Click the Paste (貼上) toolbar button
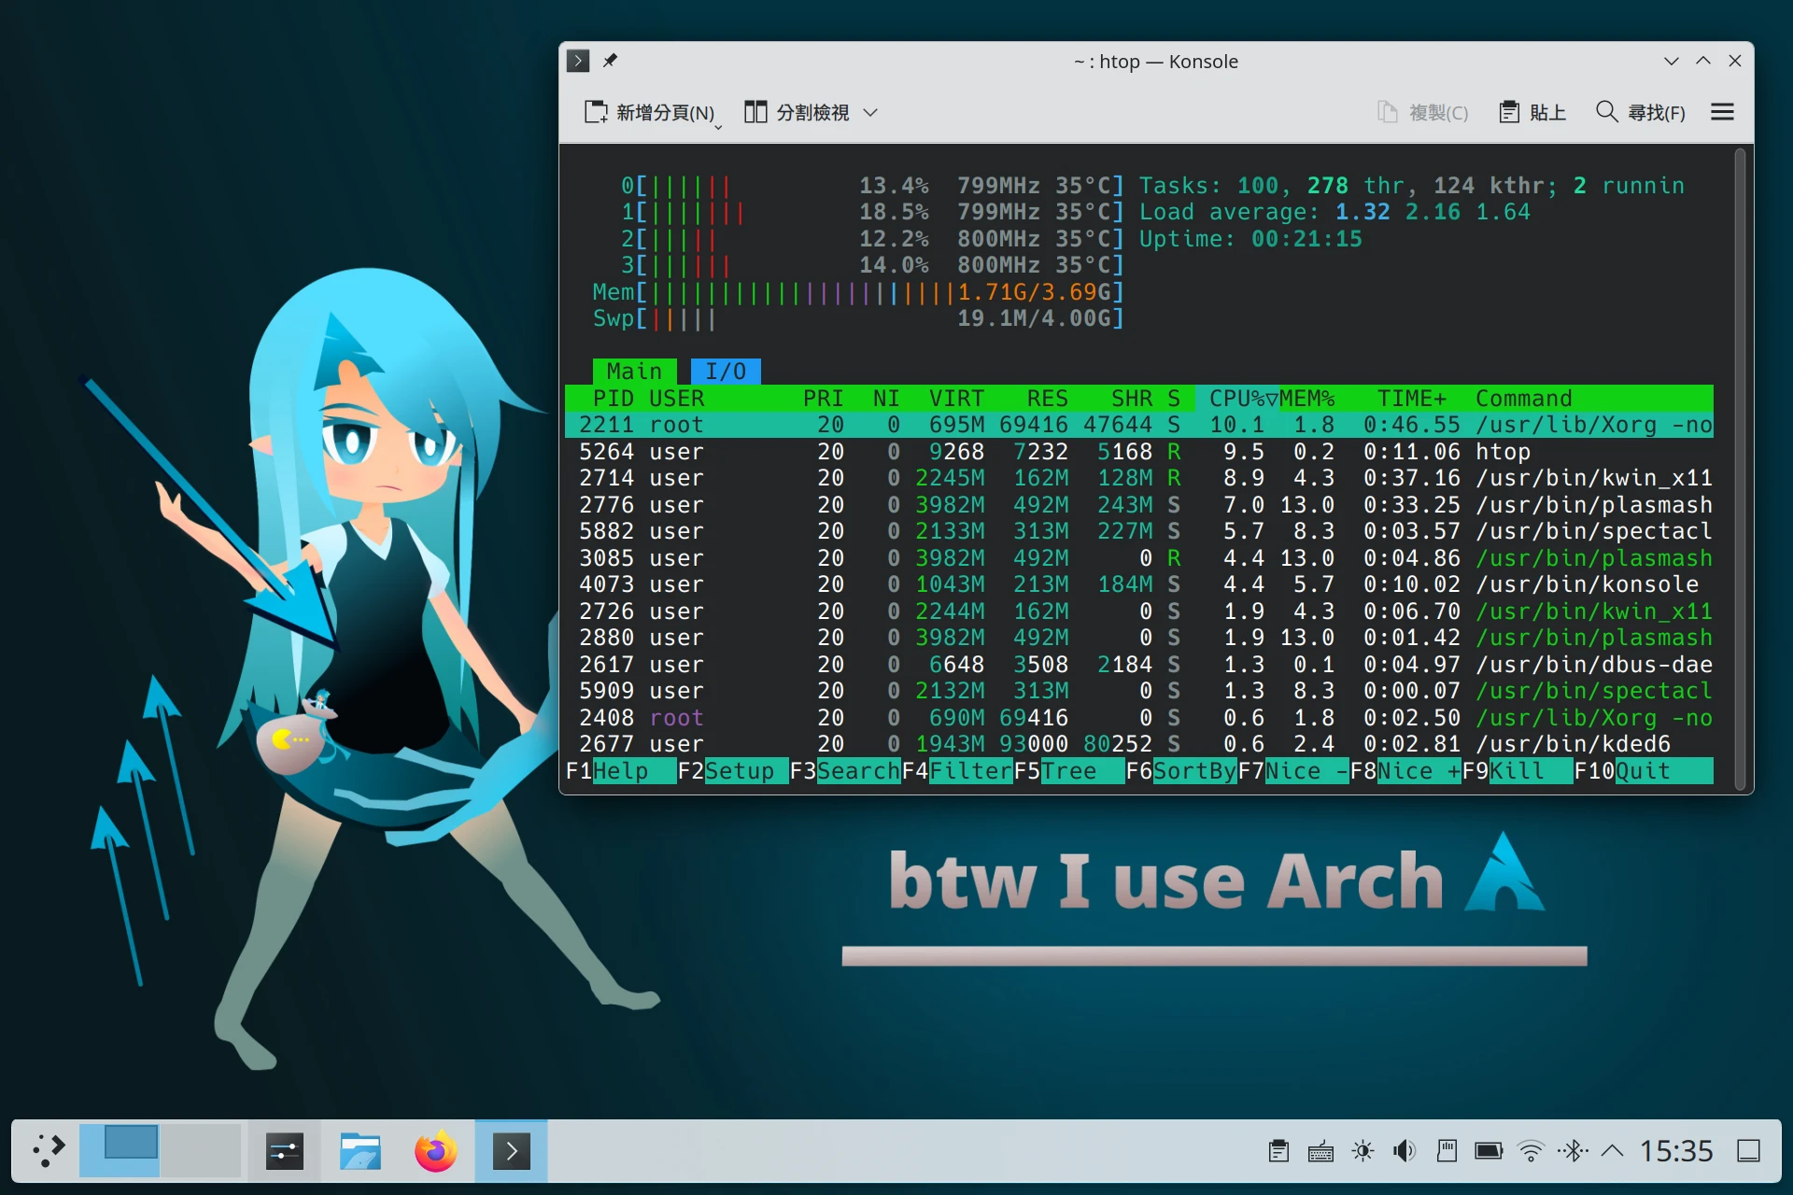The image size is (1793, 1195). tap(1532, 112)
